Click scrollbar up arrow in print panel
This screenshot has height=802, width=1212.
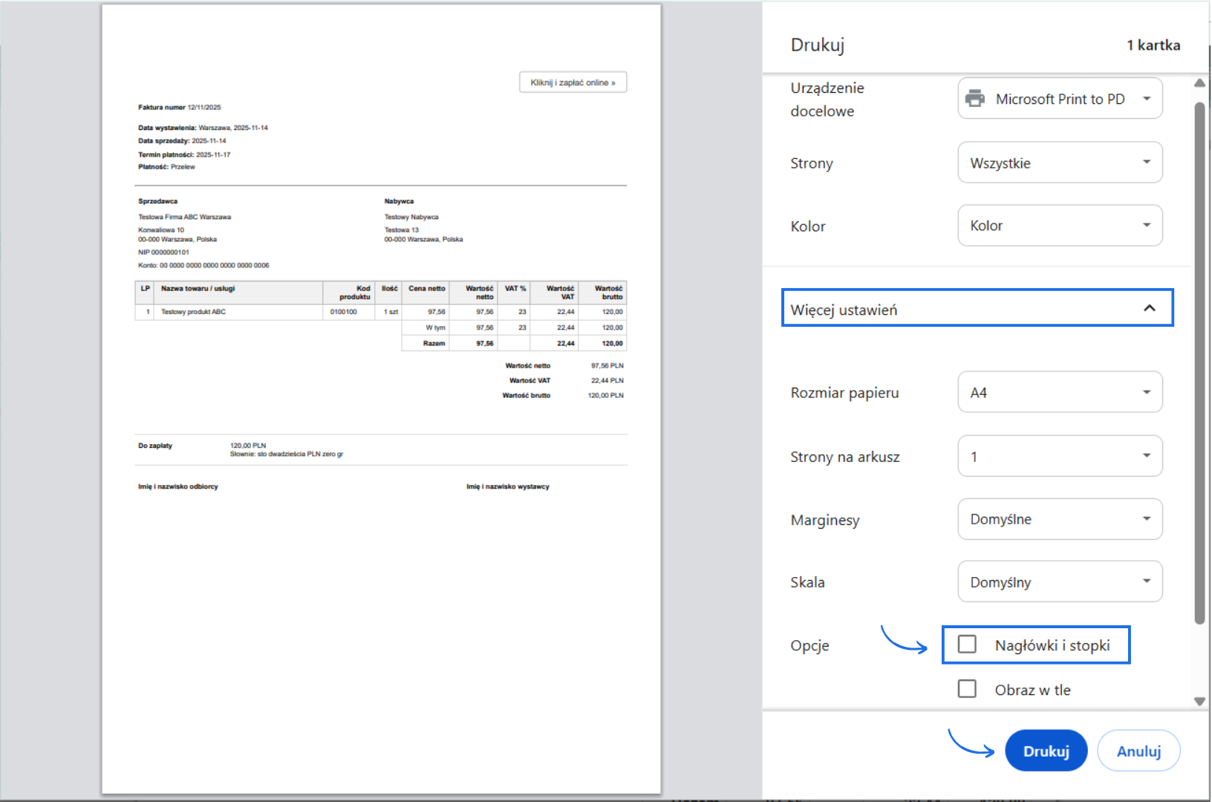[x=1199, y=83]
